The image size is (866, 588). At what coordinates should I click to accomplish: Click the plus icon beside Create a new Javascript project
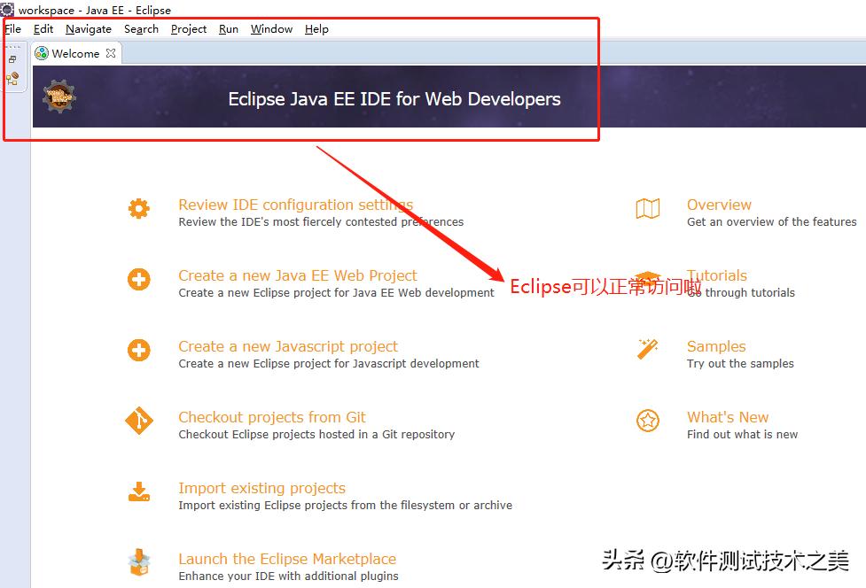point(138,351)
